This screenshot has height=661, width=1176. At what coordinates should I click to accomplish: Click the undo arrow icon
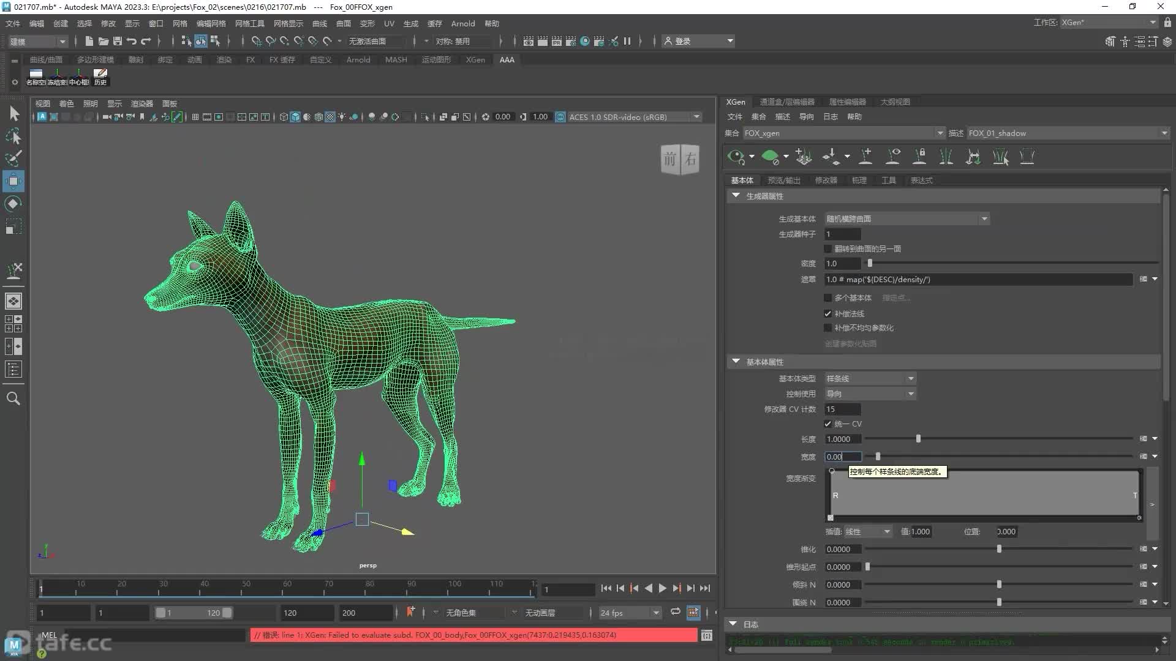(132, 41)
